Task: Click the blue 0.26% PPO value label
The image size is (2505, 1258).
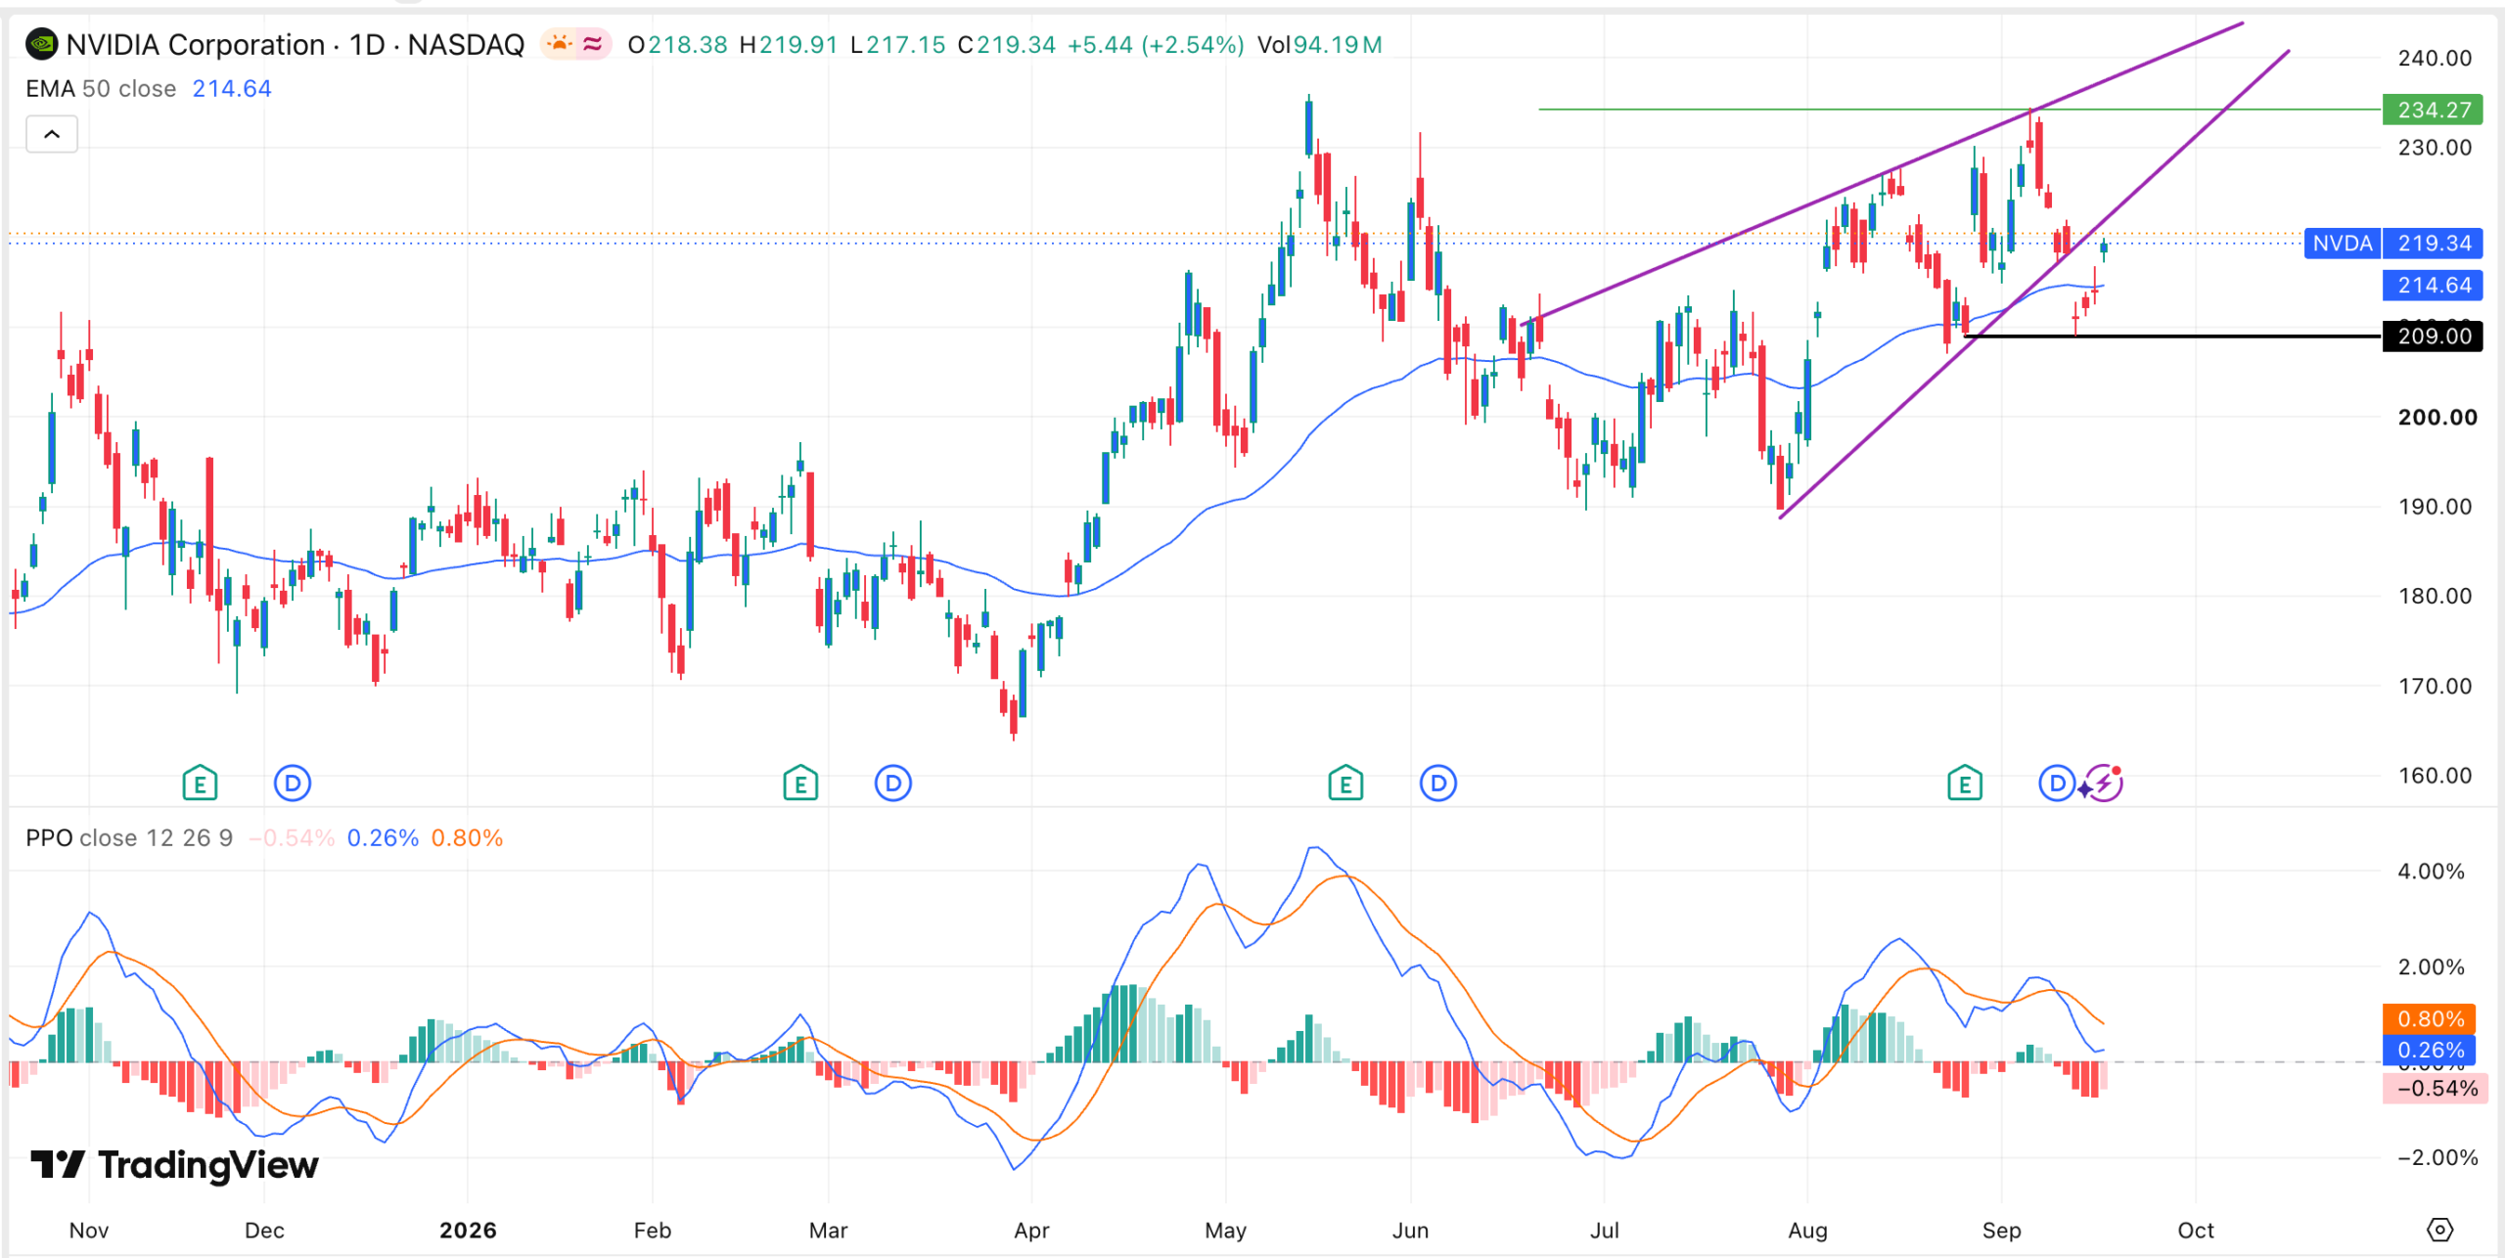Action: pyautogui.click(x=2430, y=1051)
